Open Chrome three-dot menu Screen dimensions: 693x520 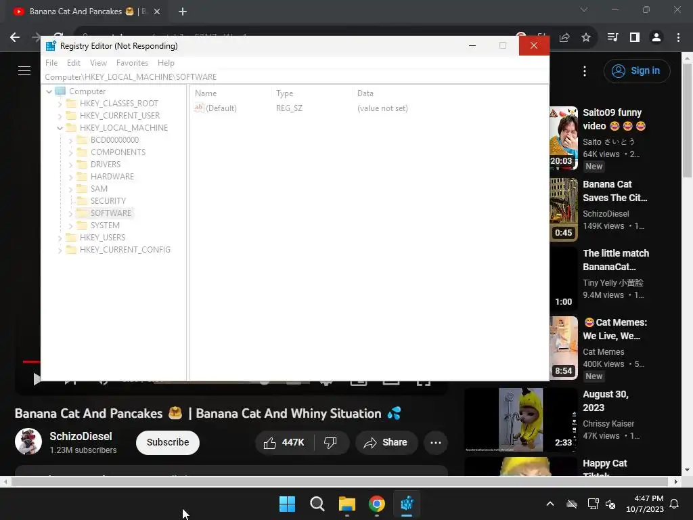click(x=678, y=38)
